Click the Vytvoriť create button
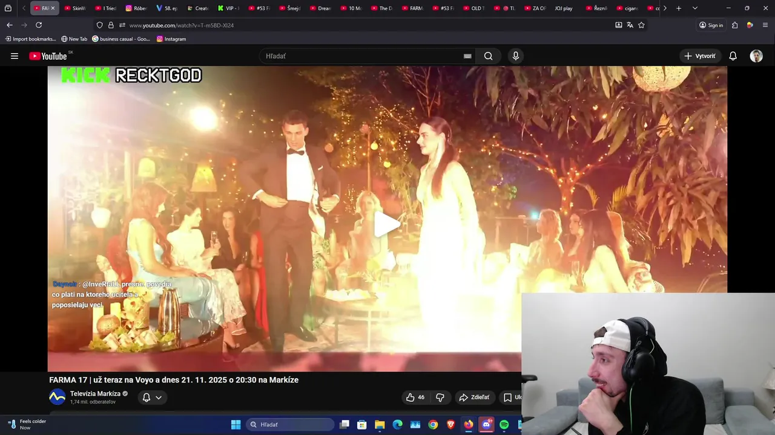This screenshot has width=775, height=435. click(x=700, y=56)
